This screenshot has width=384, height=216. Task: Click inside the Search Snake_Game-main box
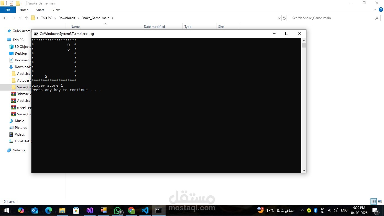(323, 18)
